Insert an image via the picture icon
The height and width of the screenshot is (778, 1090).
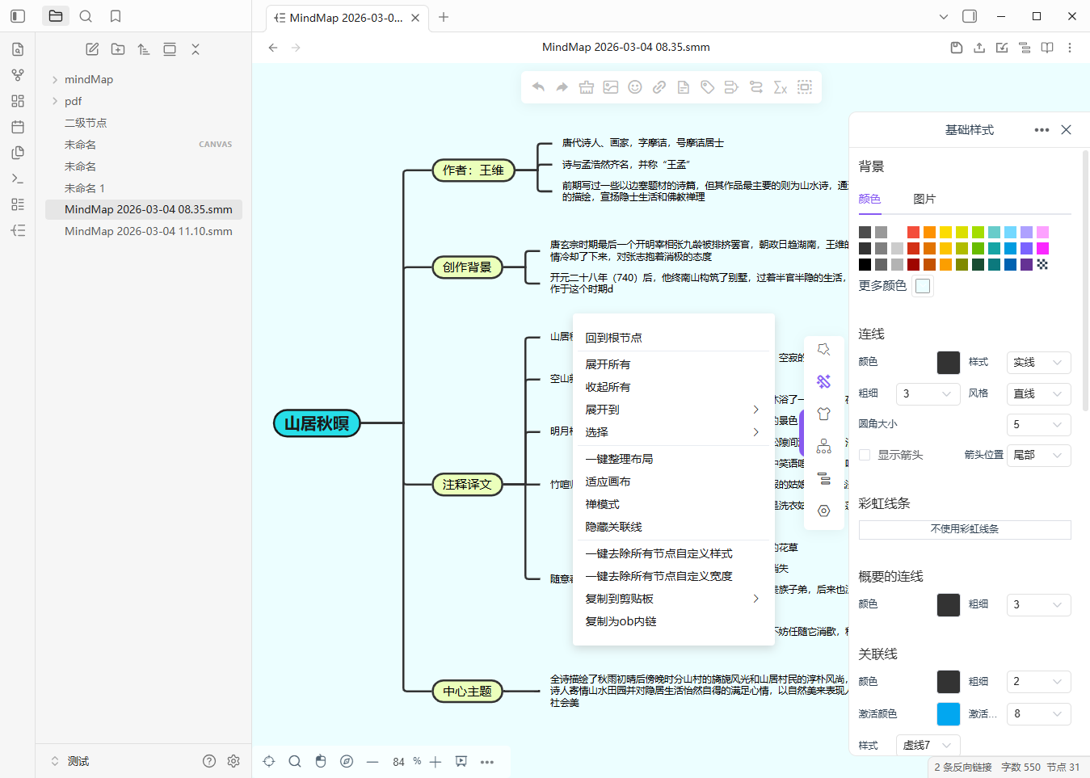click(611, 87)
